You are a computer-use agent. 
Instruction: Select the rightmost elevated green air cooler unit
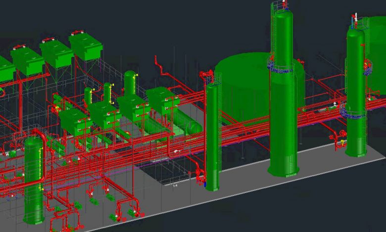click(86, 47)
